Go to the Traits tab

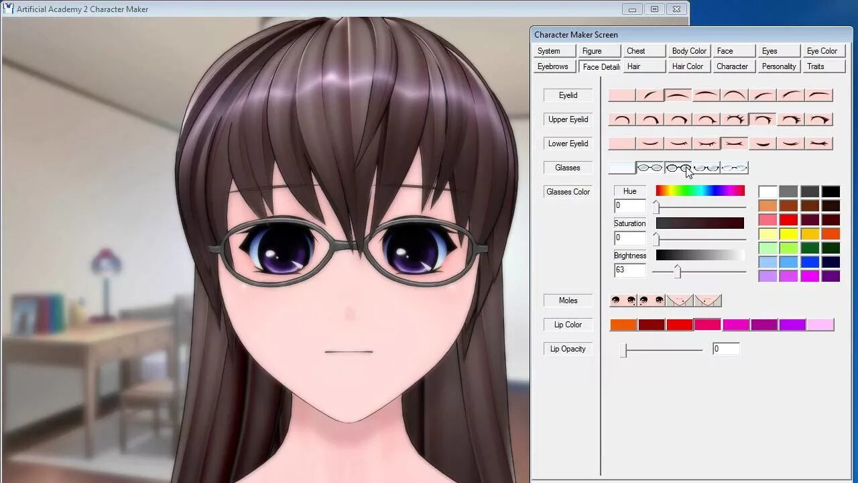(824, 66)
